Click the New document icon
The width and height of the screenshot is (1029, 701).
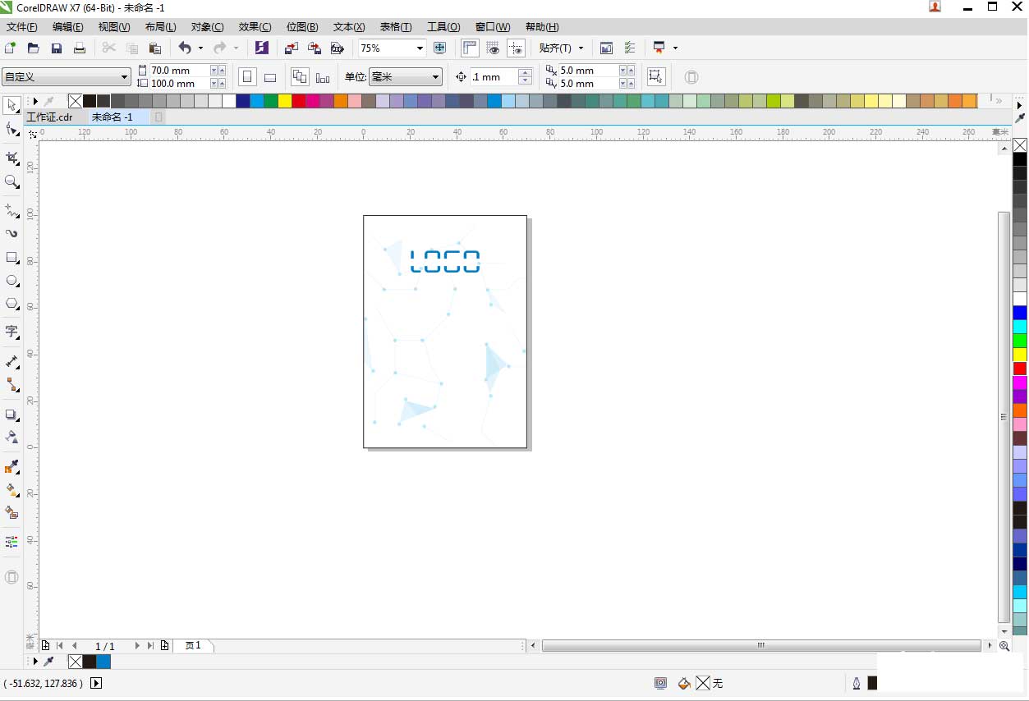(11, 48)
